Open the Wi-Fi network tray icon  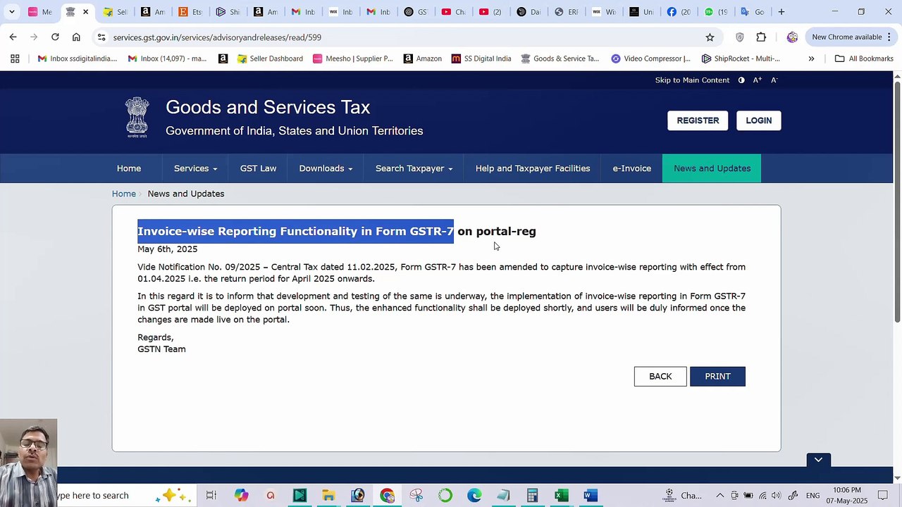(763, 496)
